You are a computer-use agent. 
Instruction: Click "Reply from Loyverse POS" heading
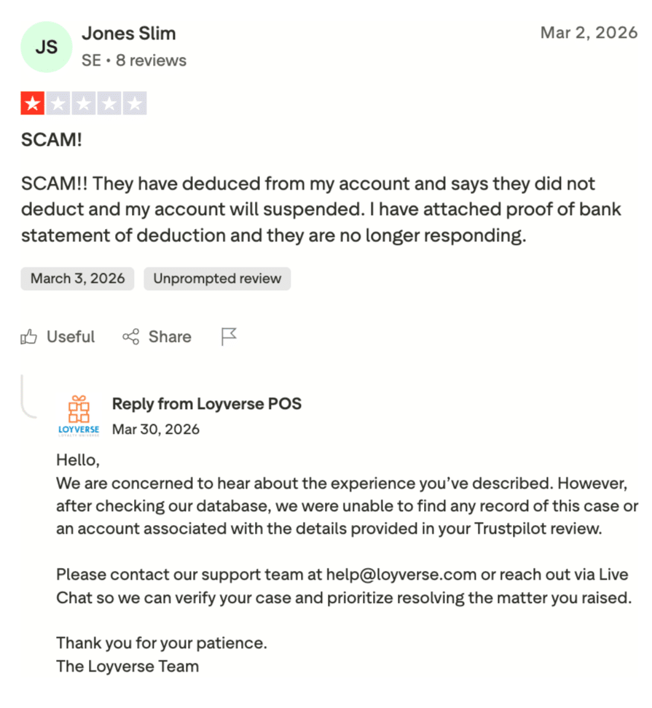tap(206, 404)
